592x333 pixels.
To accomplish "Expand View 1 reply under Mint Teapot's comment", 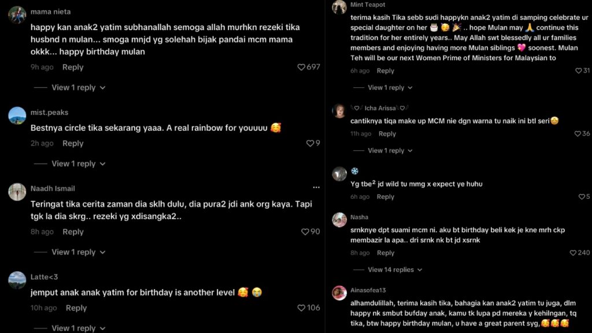I will [386, 87].
